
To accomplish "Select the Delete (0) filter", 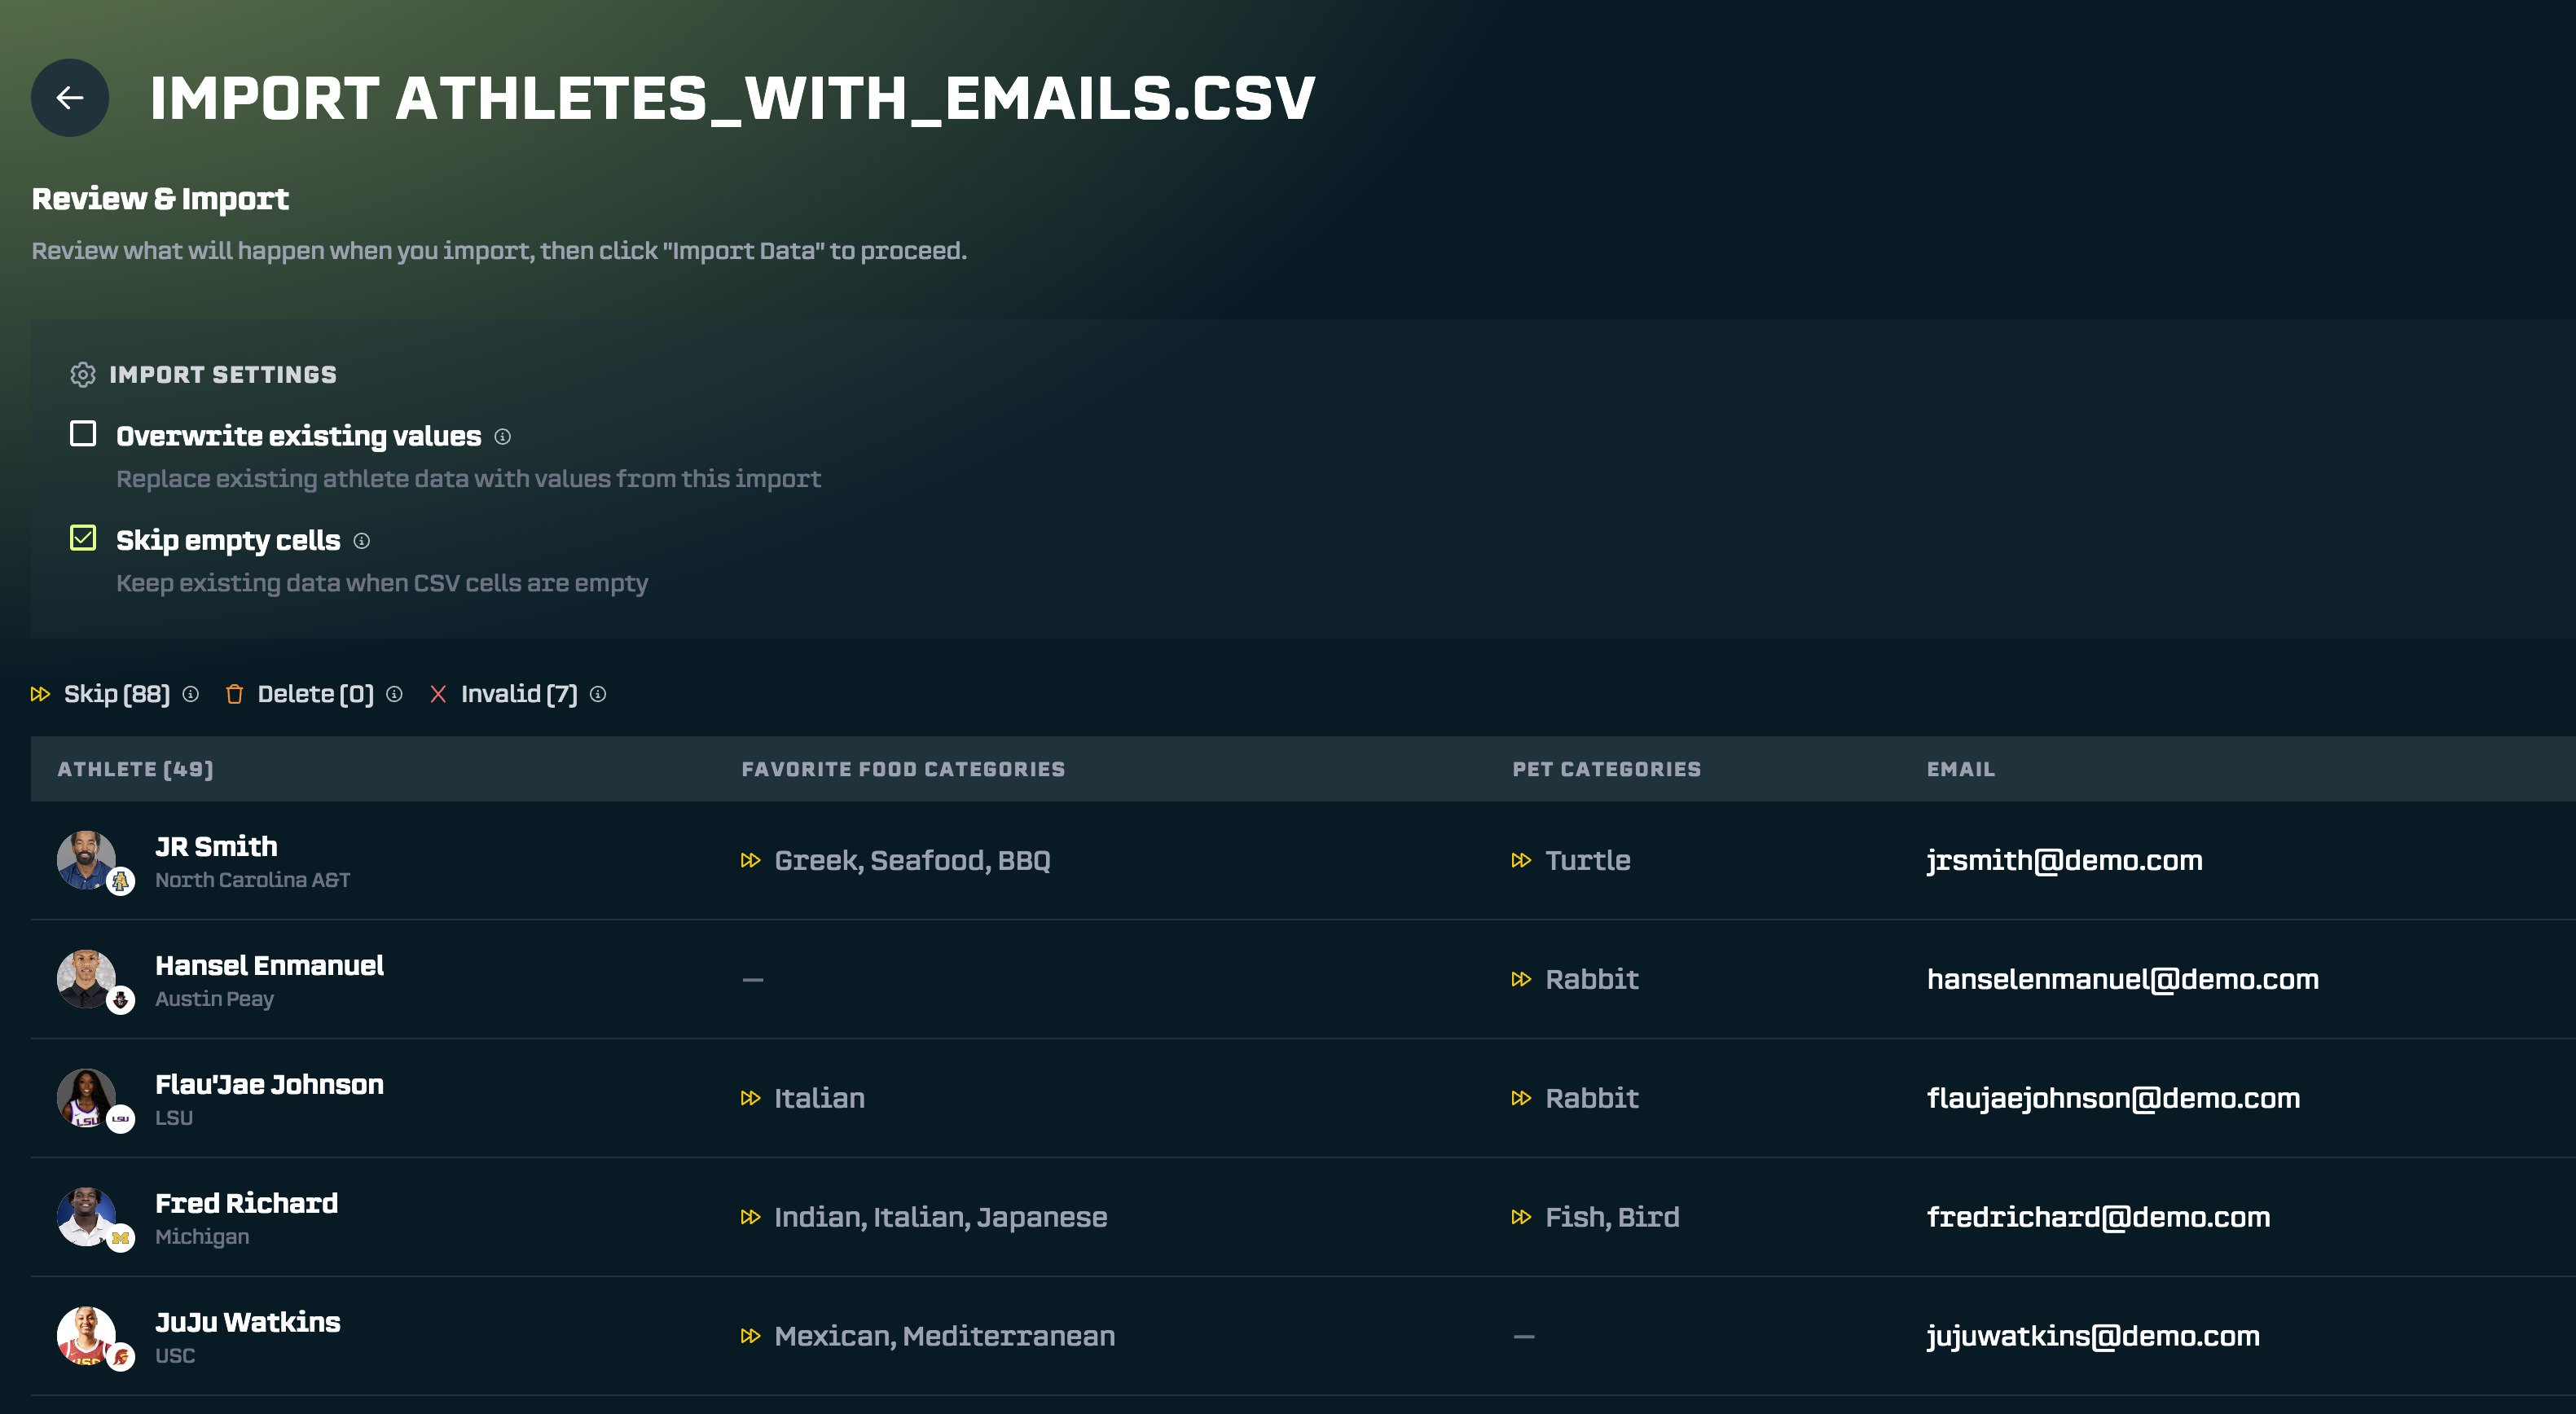I will [314, 694].
